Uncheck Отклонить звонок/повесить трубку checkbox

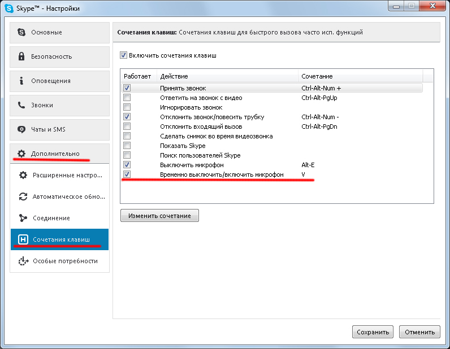pos(127,117)
